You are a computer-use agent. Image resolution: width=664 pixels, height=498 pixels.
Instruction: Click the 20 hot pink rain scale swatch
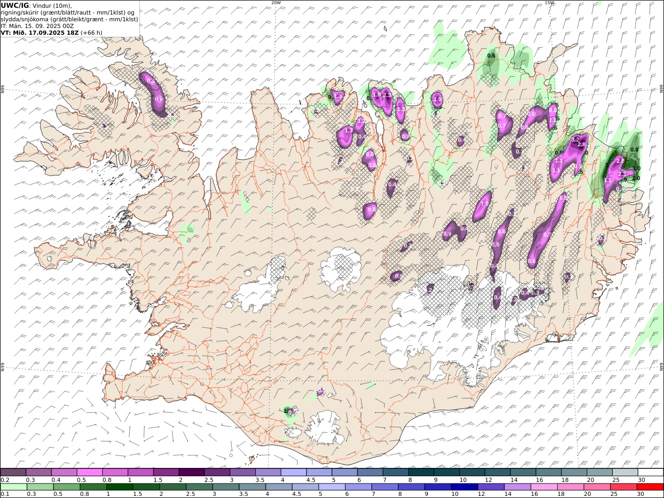[597, 487]
